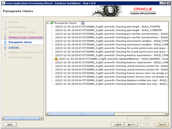This screenshot has width=172, height=129.
Task: Open the log icon next to Prerequisite Checks
Action: (83, 23)
